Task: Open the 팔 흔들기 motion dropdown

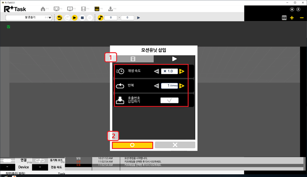Action: 29,18
